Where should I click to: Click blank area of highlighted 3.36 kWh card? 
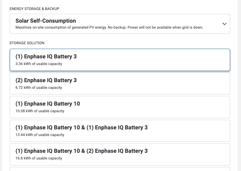[154, 60]
